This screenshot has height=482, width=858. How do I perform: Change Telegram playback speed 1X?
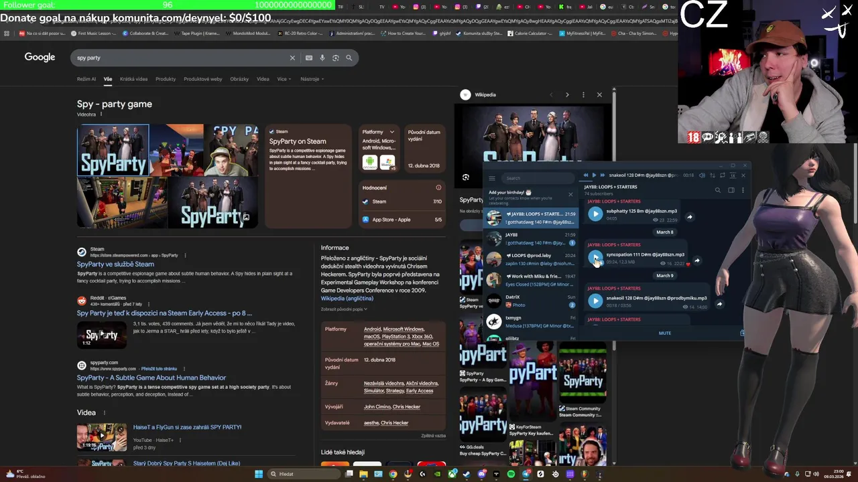point(733,175)
